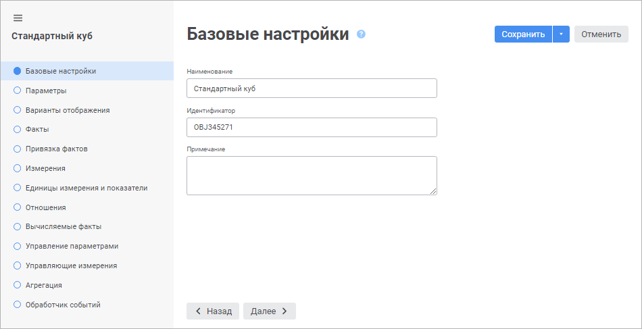Select the Измерения step radio circle

pyautogui.click(x=18, y=168)
